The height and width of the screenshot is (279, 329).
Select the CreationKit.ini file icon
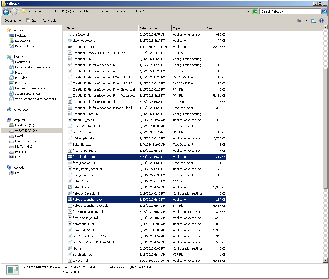pyautogui.click(x=70, y=59)
